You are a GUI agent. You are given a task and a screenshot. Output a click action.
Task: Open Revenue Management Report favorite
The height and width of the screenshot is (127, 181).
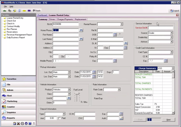tap(19, 35)
